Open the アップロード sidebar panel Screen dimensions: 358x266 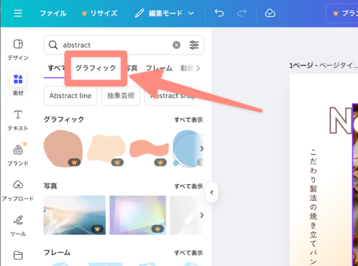pos(18,190)
